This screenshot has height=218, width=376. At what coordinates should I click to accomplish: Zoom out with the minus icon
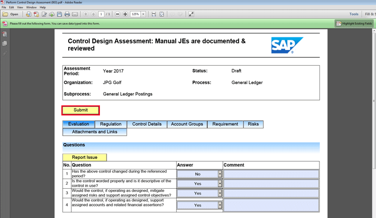point(118,14)
